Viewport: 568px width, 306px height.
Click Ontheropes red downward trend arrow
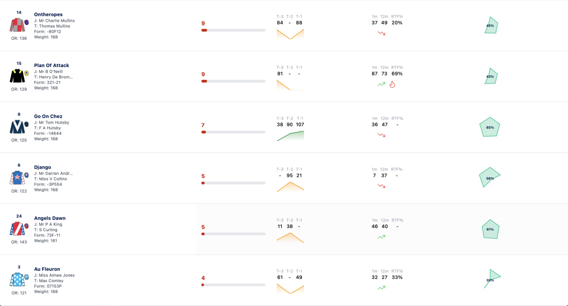(x=382, y=33)
